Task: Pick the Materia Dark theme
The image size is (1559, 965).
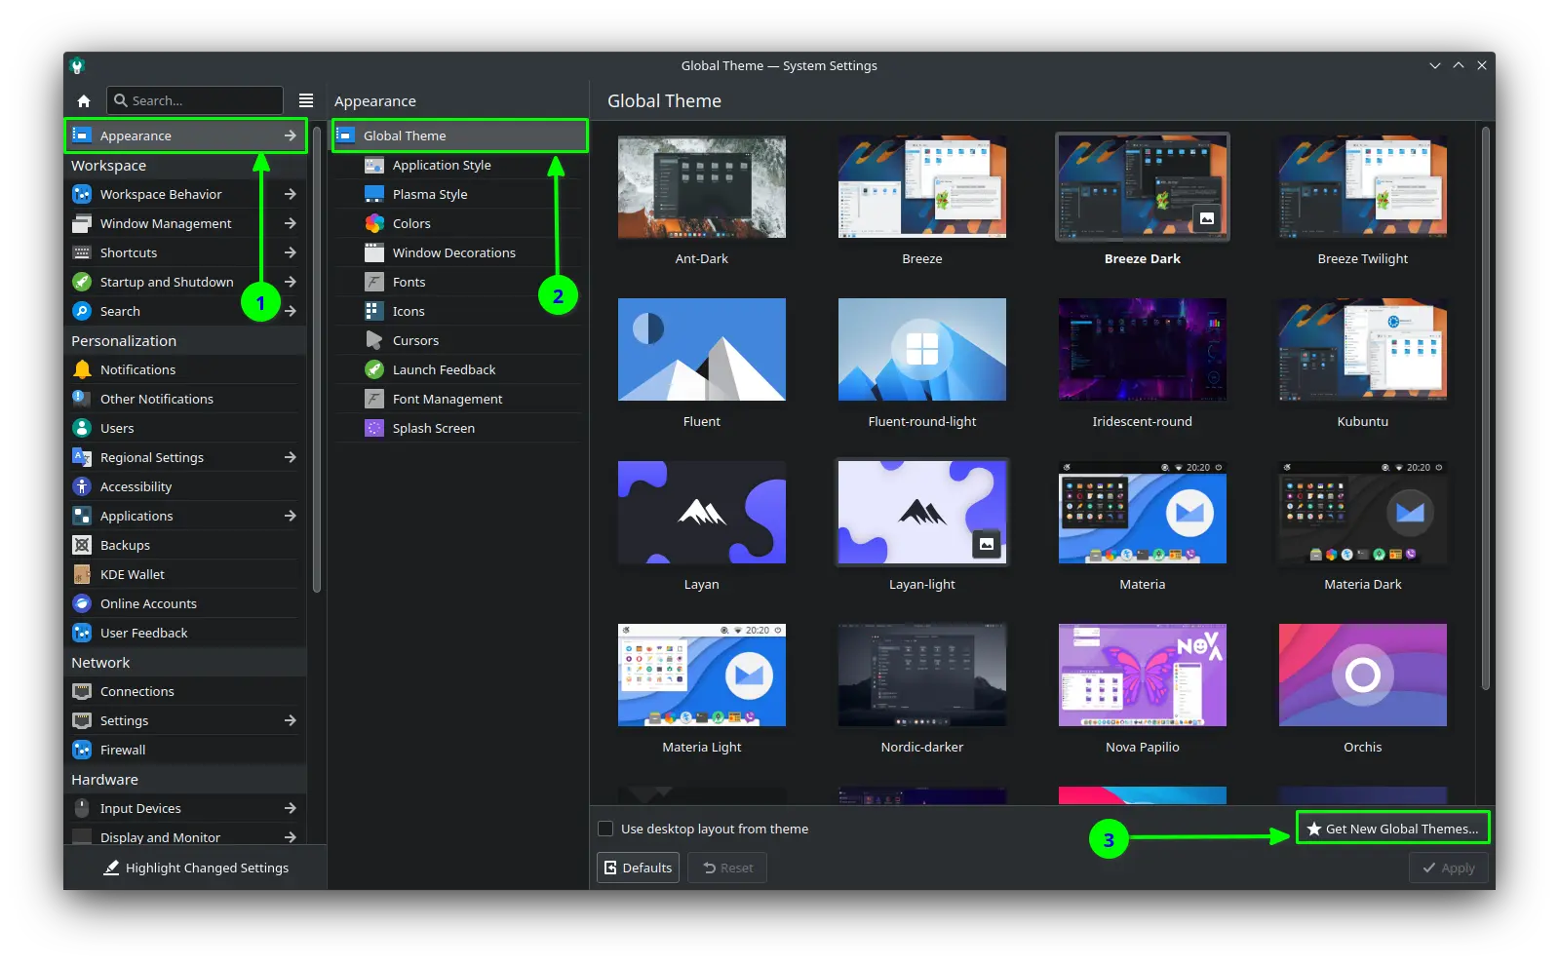Action: pos(1363,513)
